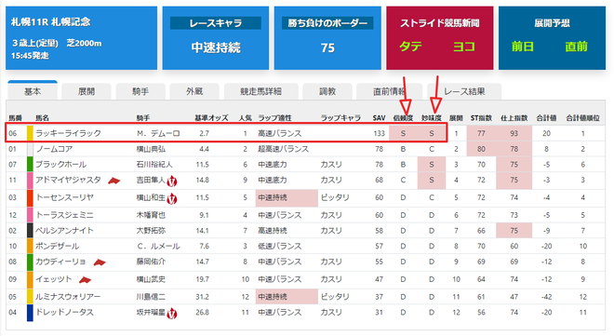Click horse name ノームコア
Image resolution: width=614 pixels, height=336 pixels.
click(x=54, y=149)
